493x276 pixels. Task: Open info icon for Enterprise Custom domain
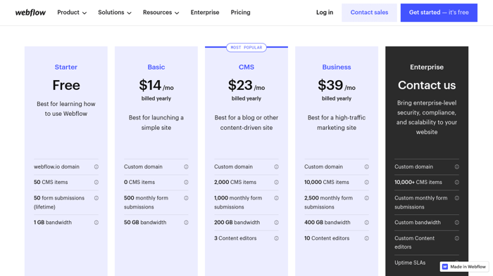click(x=457, y=167)
